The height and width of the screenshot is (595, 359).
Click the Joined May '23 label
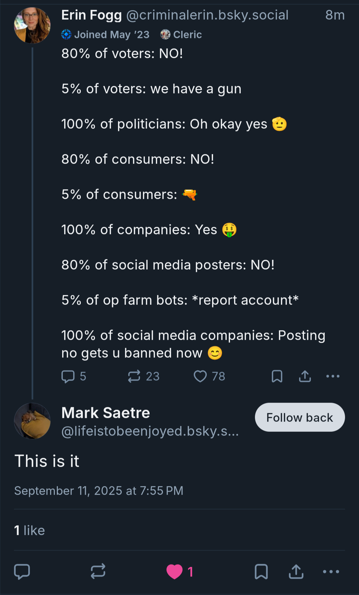pyautogui.click(x=106, y=35)
